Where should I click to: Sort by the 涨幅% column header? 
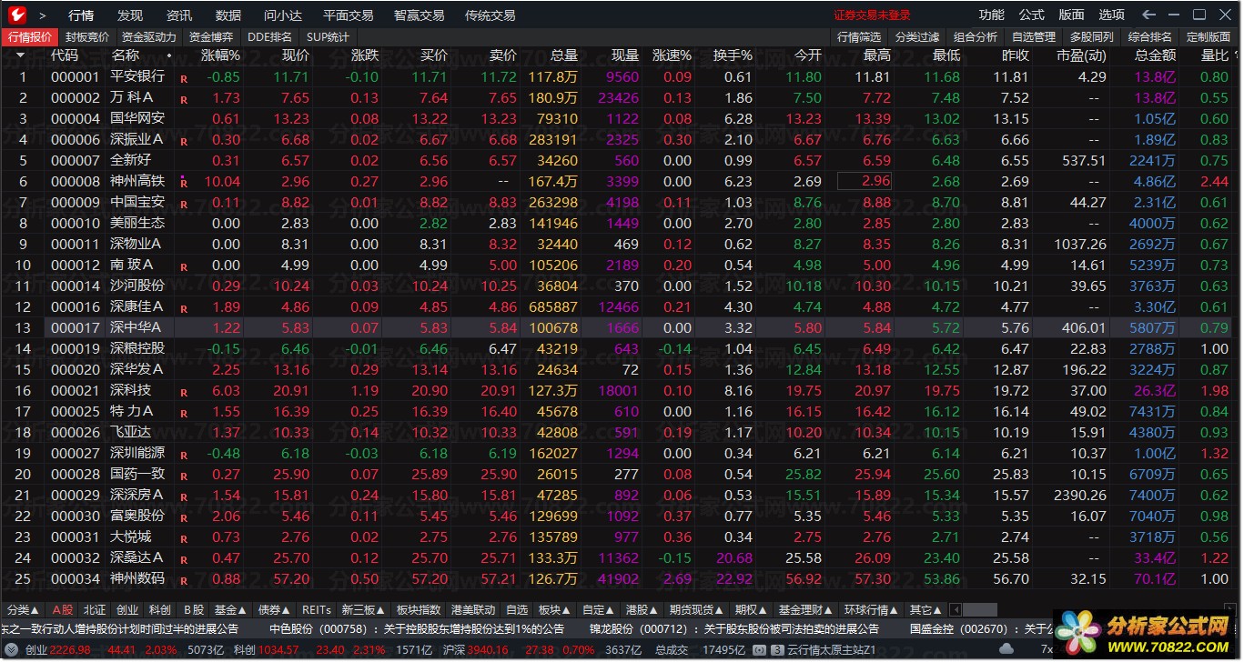[220, 55]
